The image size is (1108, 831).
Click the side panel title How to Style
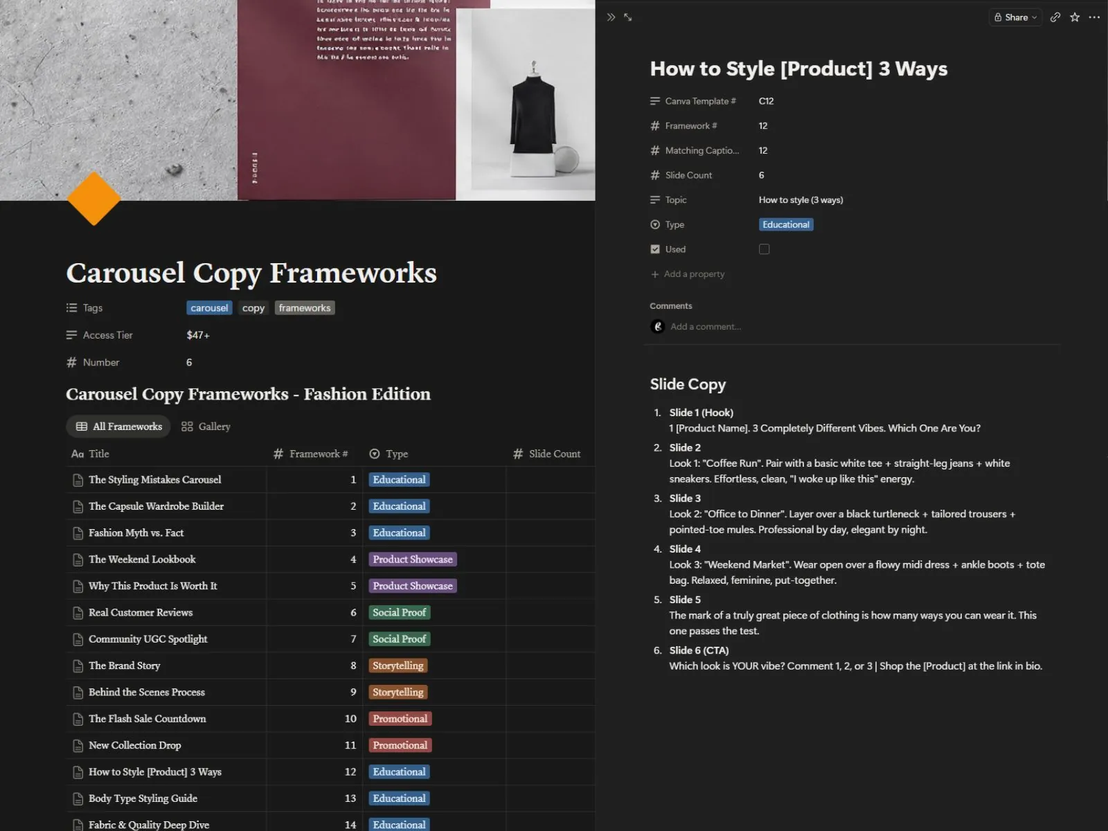click(798, 69)
